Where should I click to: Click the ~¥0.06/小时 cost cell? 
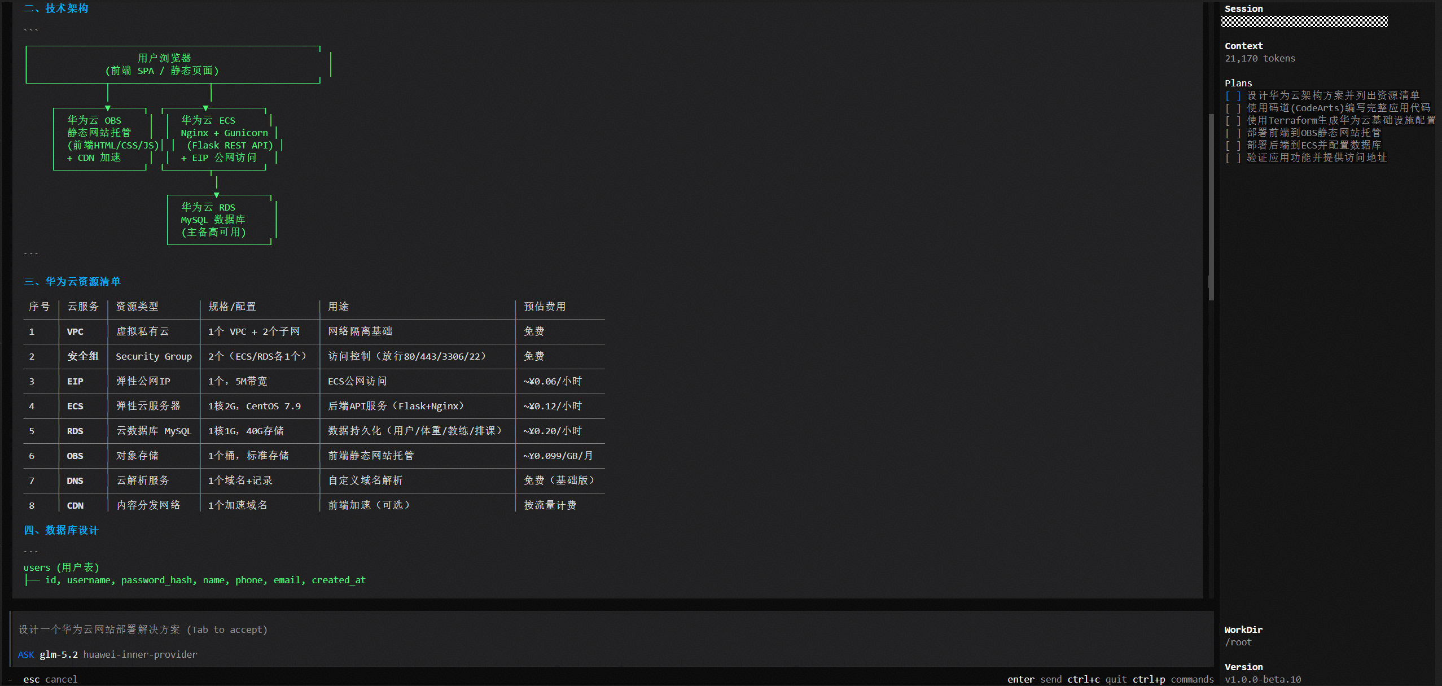pyautogui.click(x=553, y=381)
